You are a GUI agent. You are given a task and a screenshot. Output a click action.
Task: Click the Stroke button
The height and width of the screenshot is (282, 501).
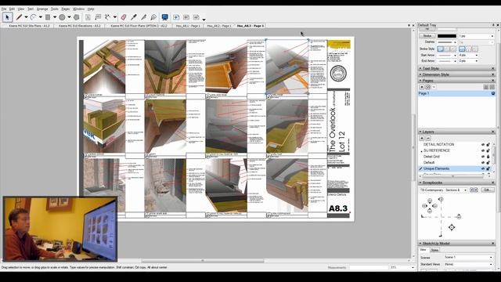pos(427,36)
